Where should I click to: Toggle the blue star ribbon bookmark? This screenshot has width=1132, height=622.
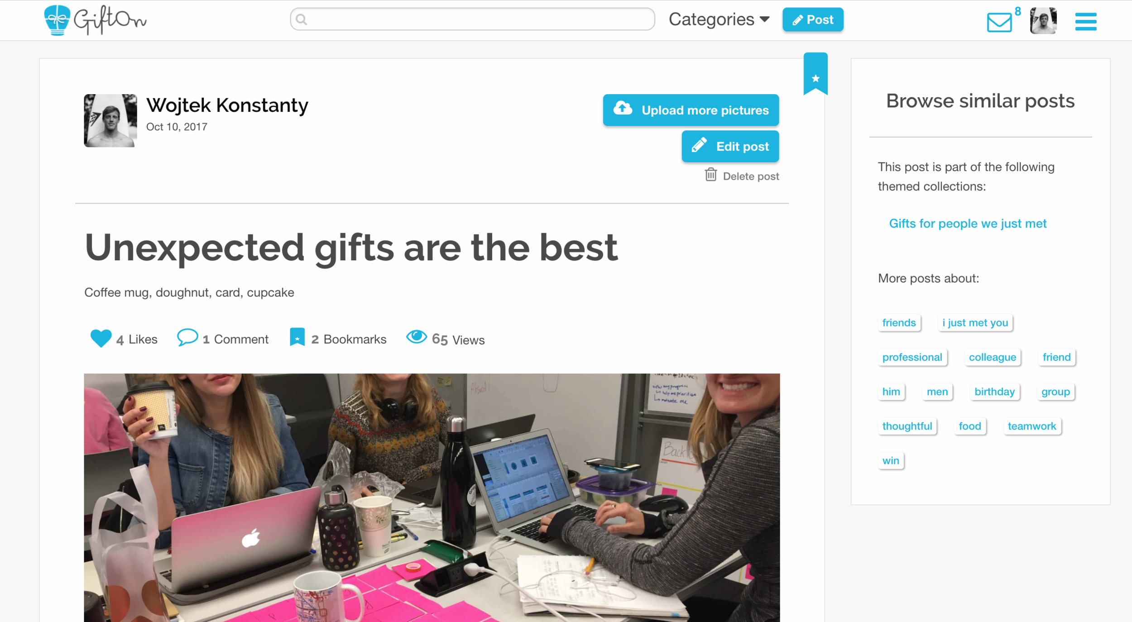tap(815, 74)
